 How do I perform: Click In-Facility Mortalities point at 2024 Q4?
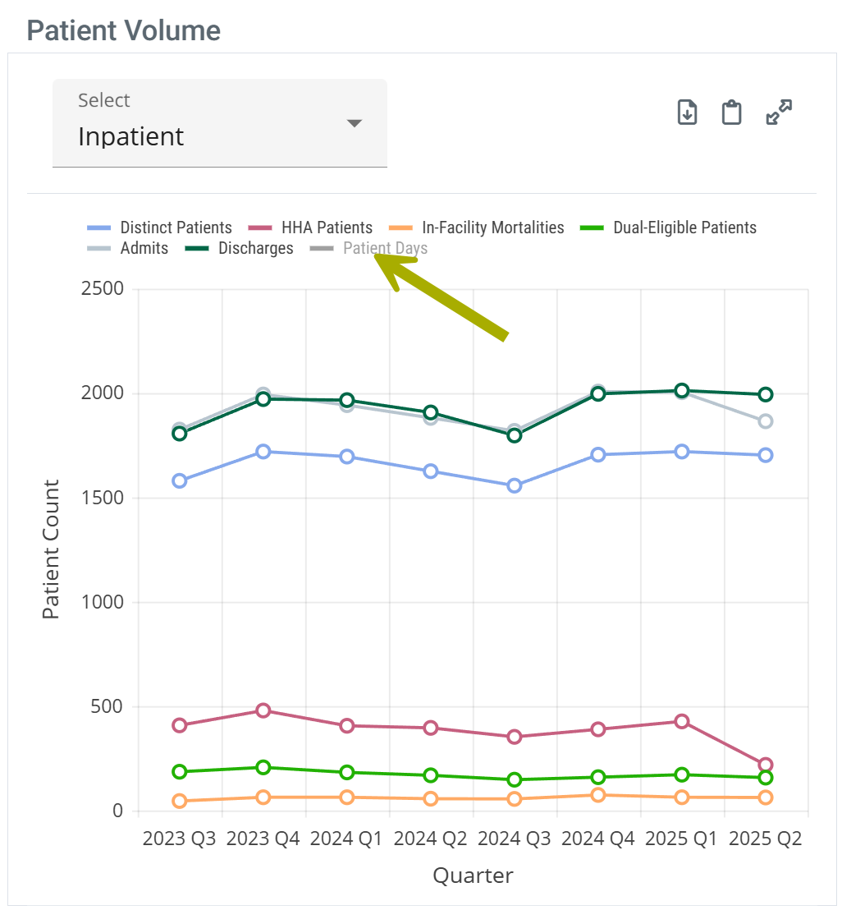pyautogui.click(x=598, y=795)
